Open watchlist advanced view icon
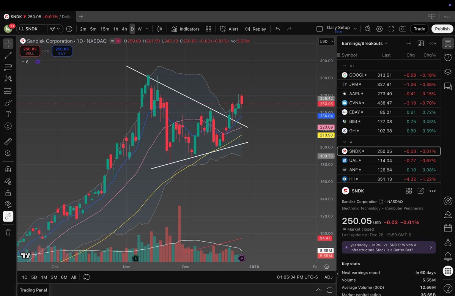 (420, 43)
